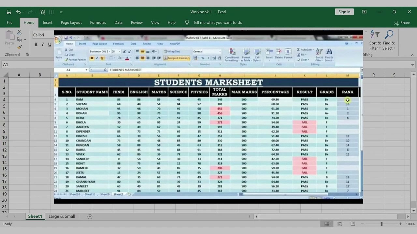Open the Calibri font name box
Viewport: 417px width, 234px height.
[x=43, y=35]
